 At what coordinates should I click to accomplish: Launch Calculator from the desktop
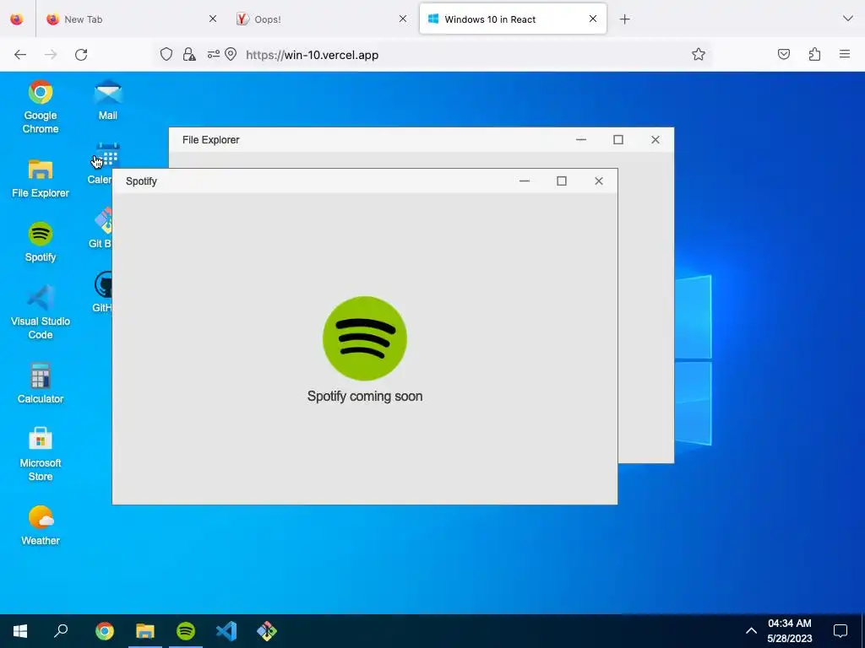tap(41, 383)
